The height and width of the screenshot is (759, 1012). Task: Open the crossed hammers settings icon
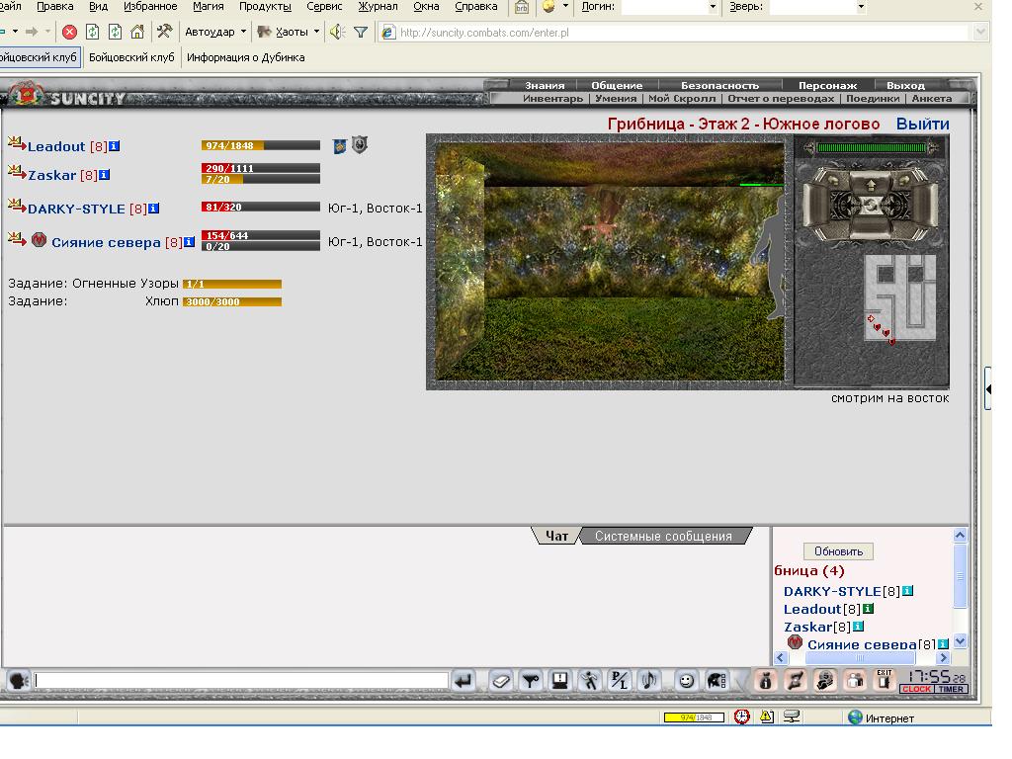(165, 31)
